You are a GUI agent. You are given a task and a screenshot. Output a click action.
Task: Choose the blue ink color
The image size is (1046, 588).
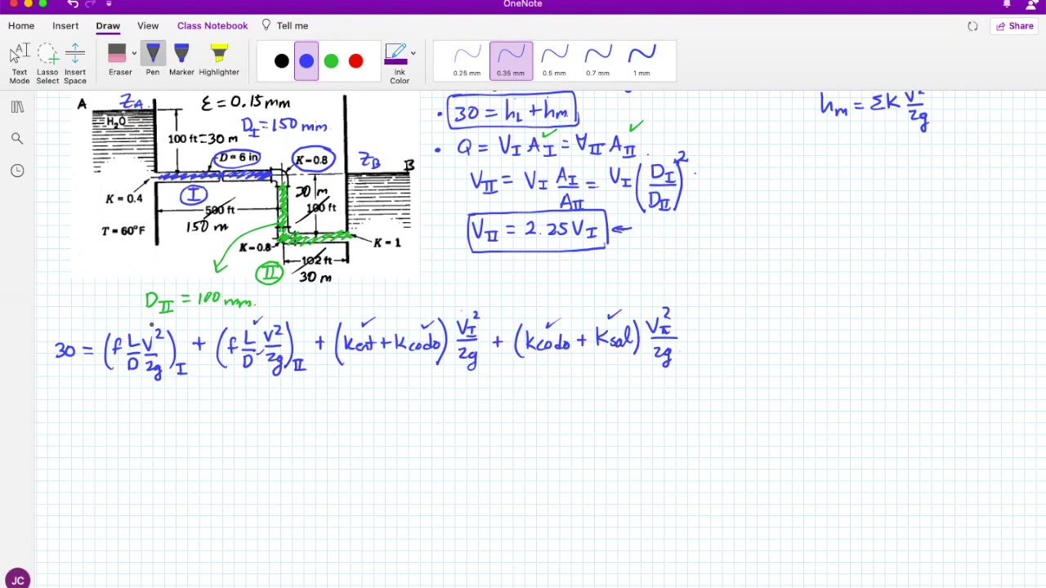306,61
